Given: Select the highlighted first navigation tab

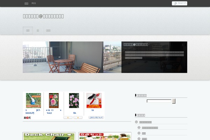Looking at the screenshot, I should click(x=28, y=30).
